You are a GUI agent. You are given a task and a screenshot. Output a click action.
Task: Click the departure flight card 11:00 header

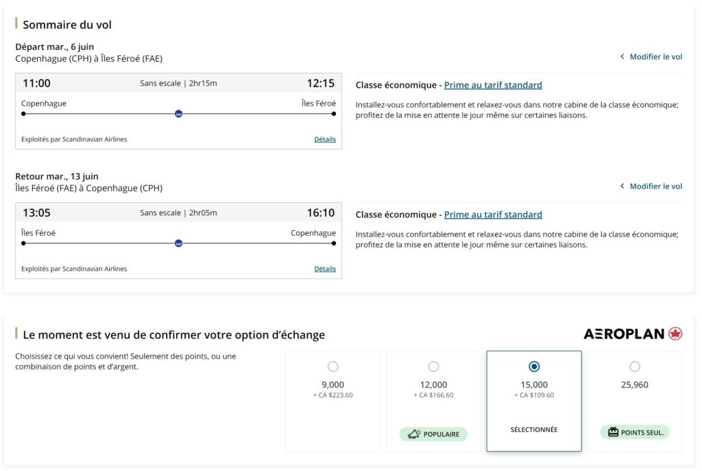coord(178,84)
